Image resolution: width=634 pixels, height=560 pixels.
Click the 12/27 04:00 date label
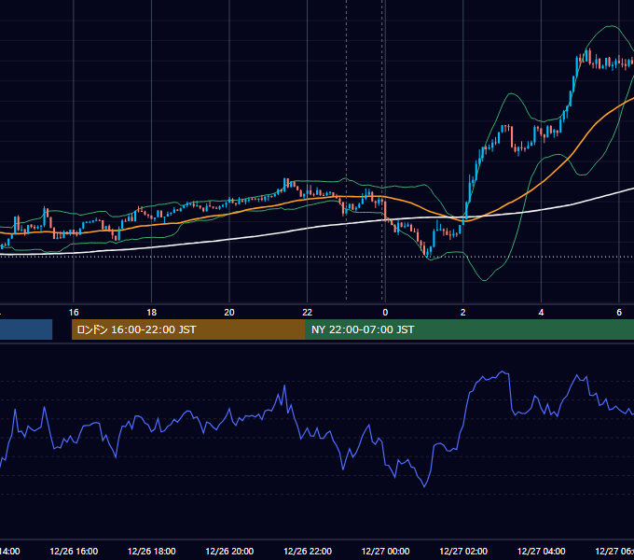[542, 551]
